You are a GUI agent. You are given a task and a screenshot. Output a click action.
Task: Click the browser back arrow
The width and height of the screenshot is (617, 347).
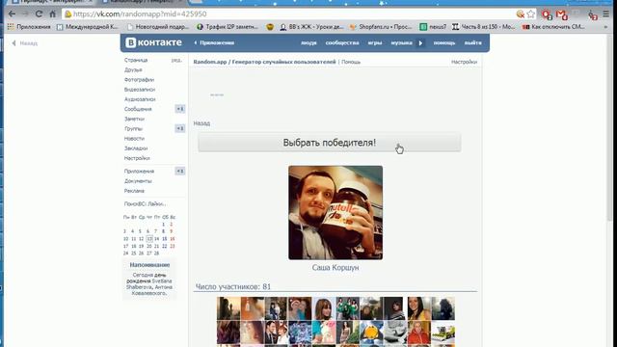(x=12, y=14)
